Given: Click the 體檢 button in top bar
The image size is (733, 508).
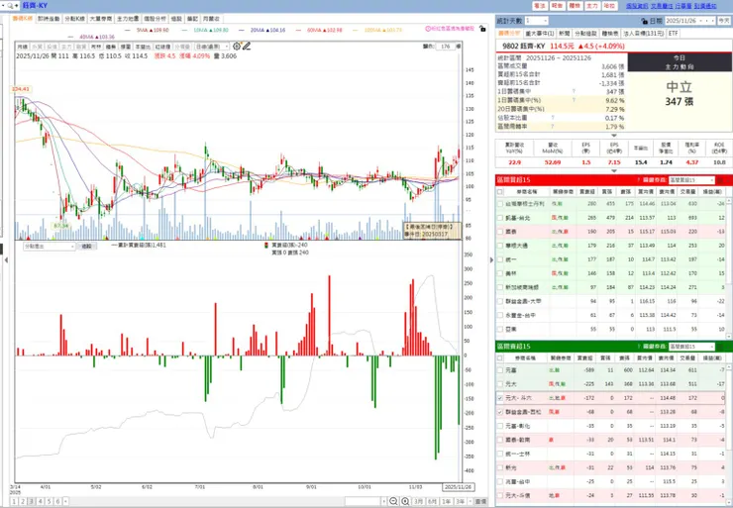Looking at the screenshot, I should coord(575,6).
